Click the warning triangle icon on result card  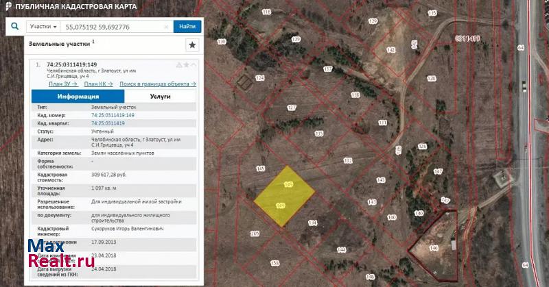179,64
